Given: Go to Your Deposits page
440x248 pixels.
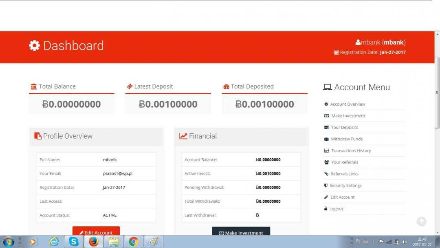Looking at the screenshot, I should (x=344, y=127).
